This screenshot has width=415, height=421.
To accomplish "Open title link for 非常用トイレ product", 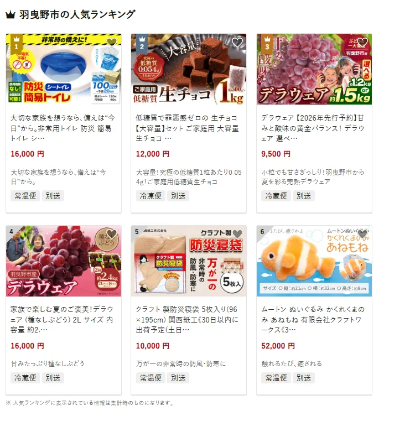I will pos(63,128).
